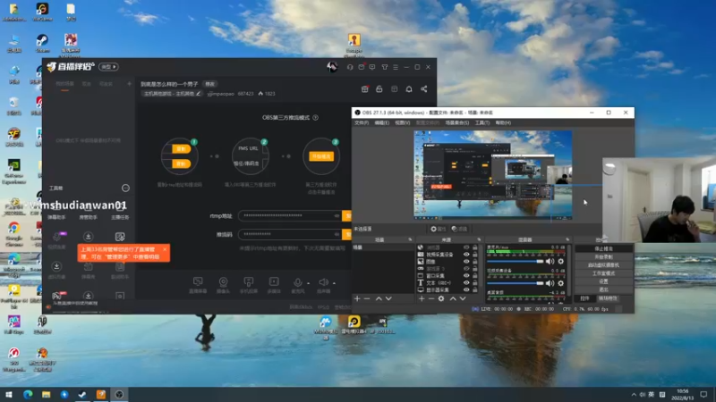Pop out the OBS 场景 dock
This screenshot has height=402, width=716.
tap(410, 239)
